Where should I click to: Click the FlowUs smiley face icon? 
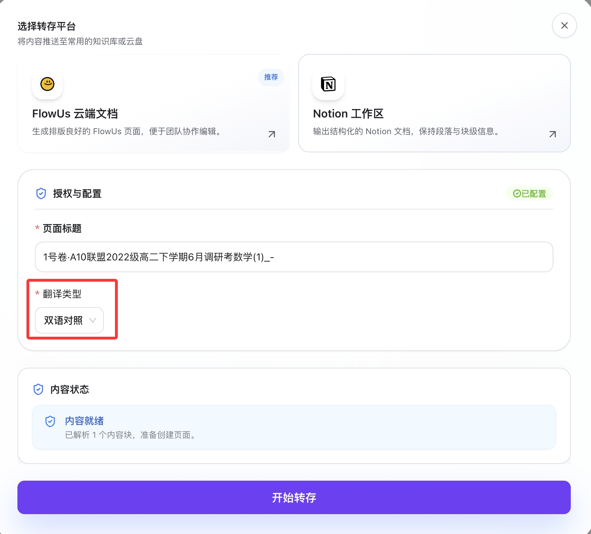pyautogui.click(x=47, y=85)
